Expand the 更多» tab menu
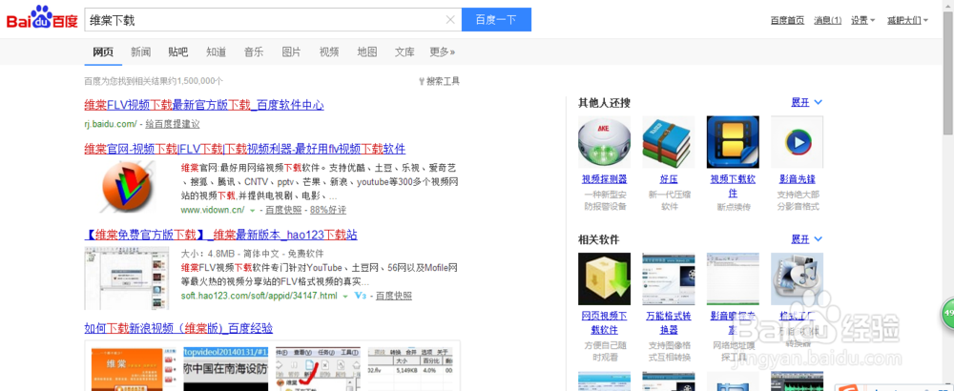Viewport: 954px width, 391px height. coord(443,51)
